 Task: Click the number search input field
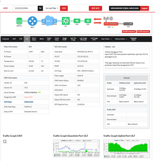click(25, 8)
